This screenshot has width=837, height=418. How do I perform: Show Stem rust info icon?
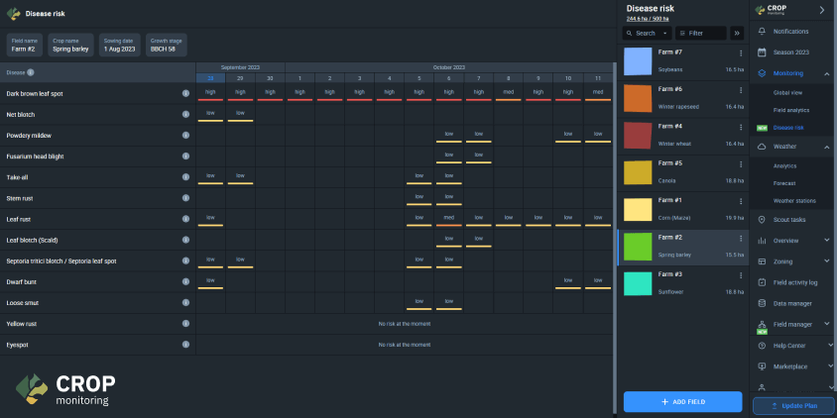click(x=185, y=198)
